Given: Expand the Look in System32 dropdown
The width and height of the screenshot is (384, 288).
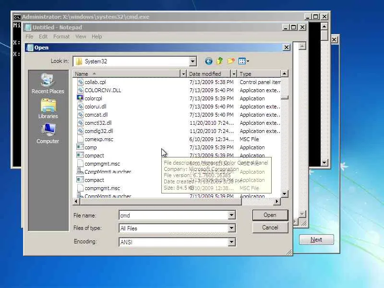Looking at the screenshot, I should point(193,61).
